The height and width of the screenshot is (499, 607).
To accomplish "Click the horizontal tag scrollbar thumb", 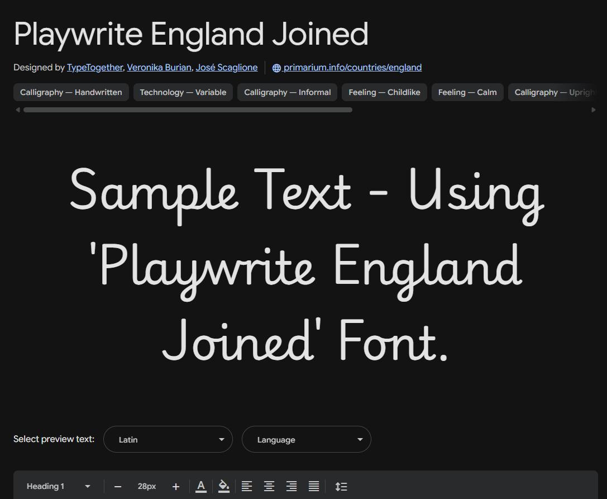I will (x=188, y=110).
